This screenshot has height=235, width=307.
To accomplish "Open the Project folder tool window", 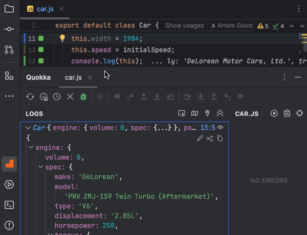I will click(x=9, y=9).
